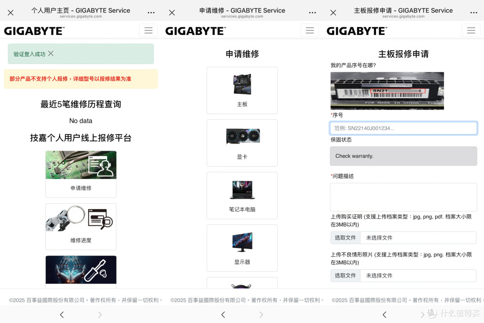The width and height of the screenshot is (484, 323).
Task: Focus the 序号 serial number input field
Action: 403,128
